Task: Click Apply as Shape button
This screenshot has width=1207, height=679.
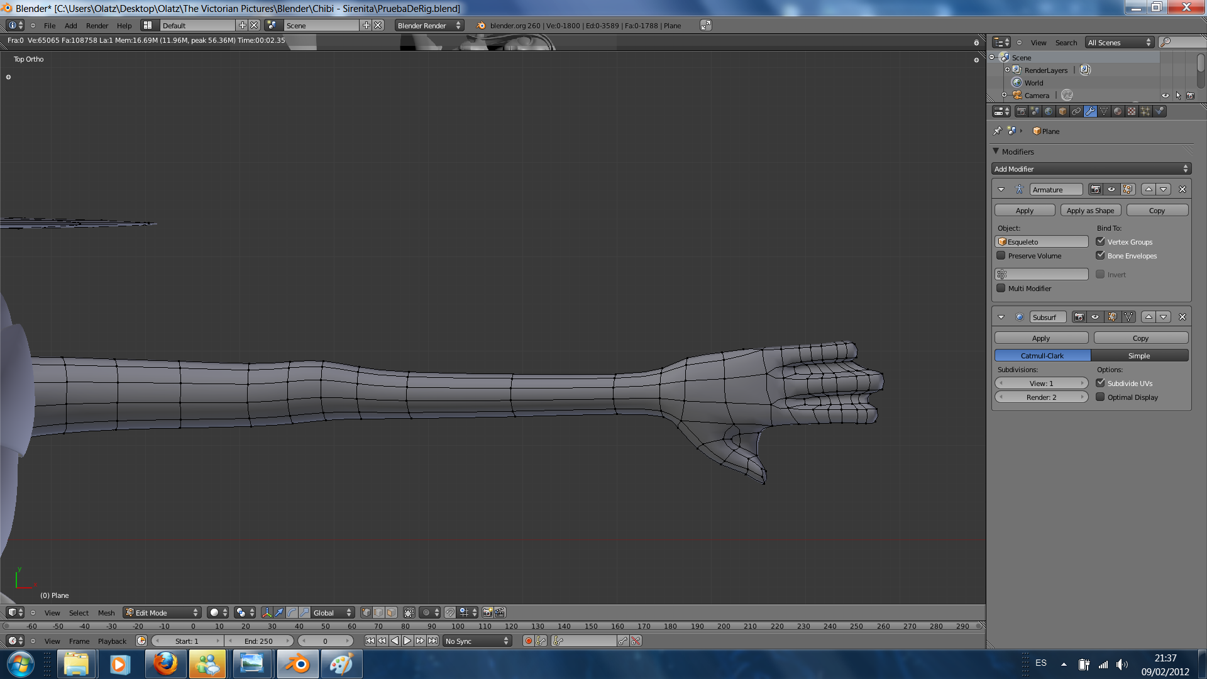Action: pos(1090,211)
